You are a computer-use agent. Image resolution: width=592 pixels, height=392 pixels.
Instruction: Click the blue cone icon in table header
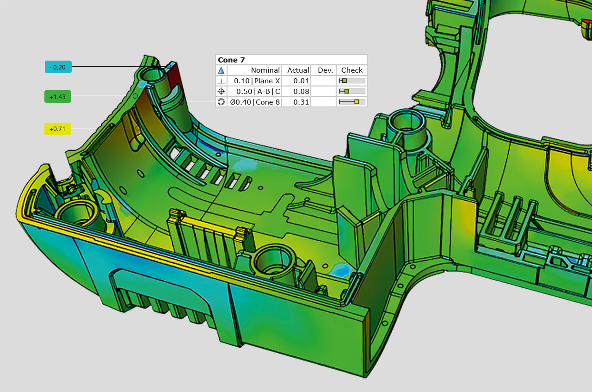point(221,70)
